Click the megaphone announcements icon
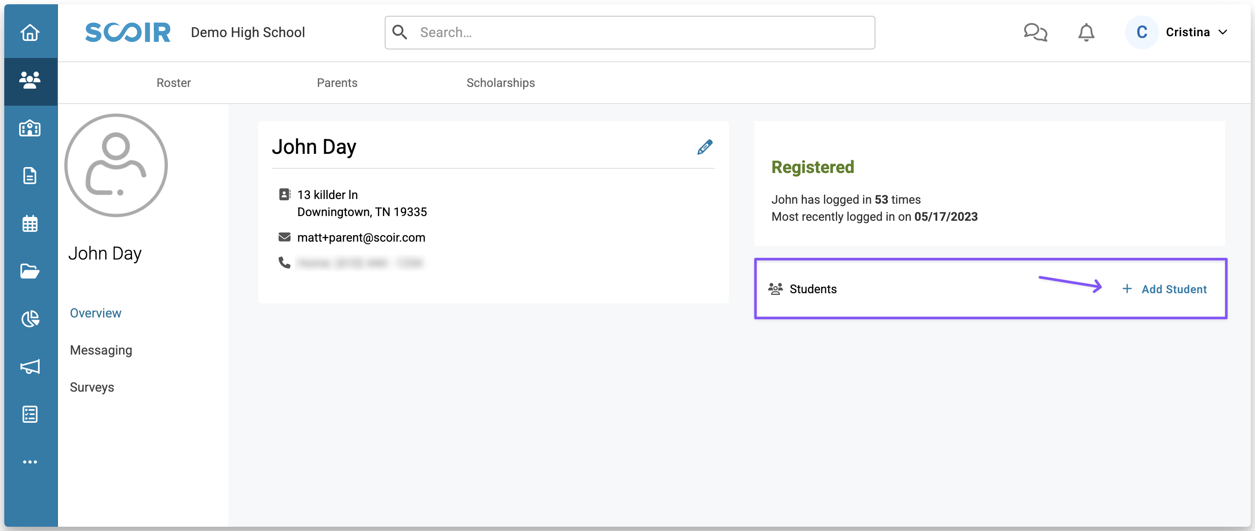The width and height of the screenshot is (1255, 531). (30, 367)
